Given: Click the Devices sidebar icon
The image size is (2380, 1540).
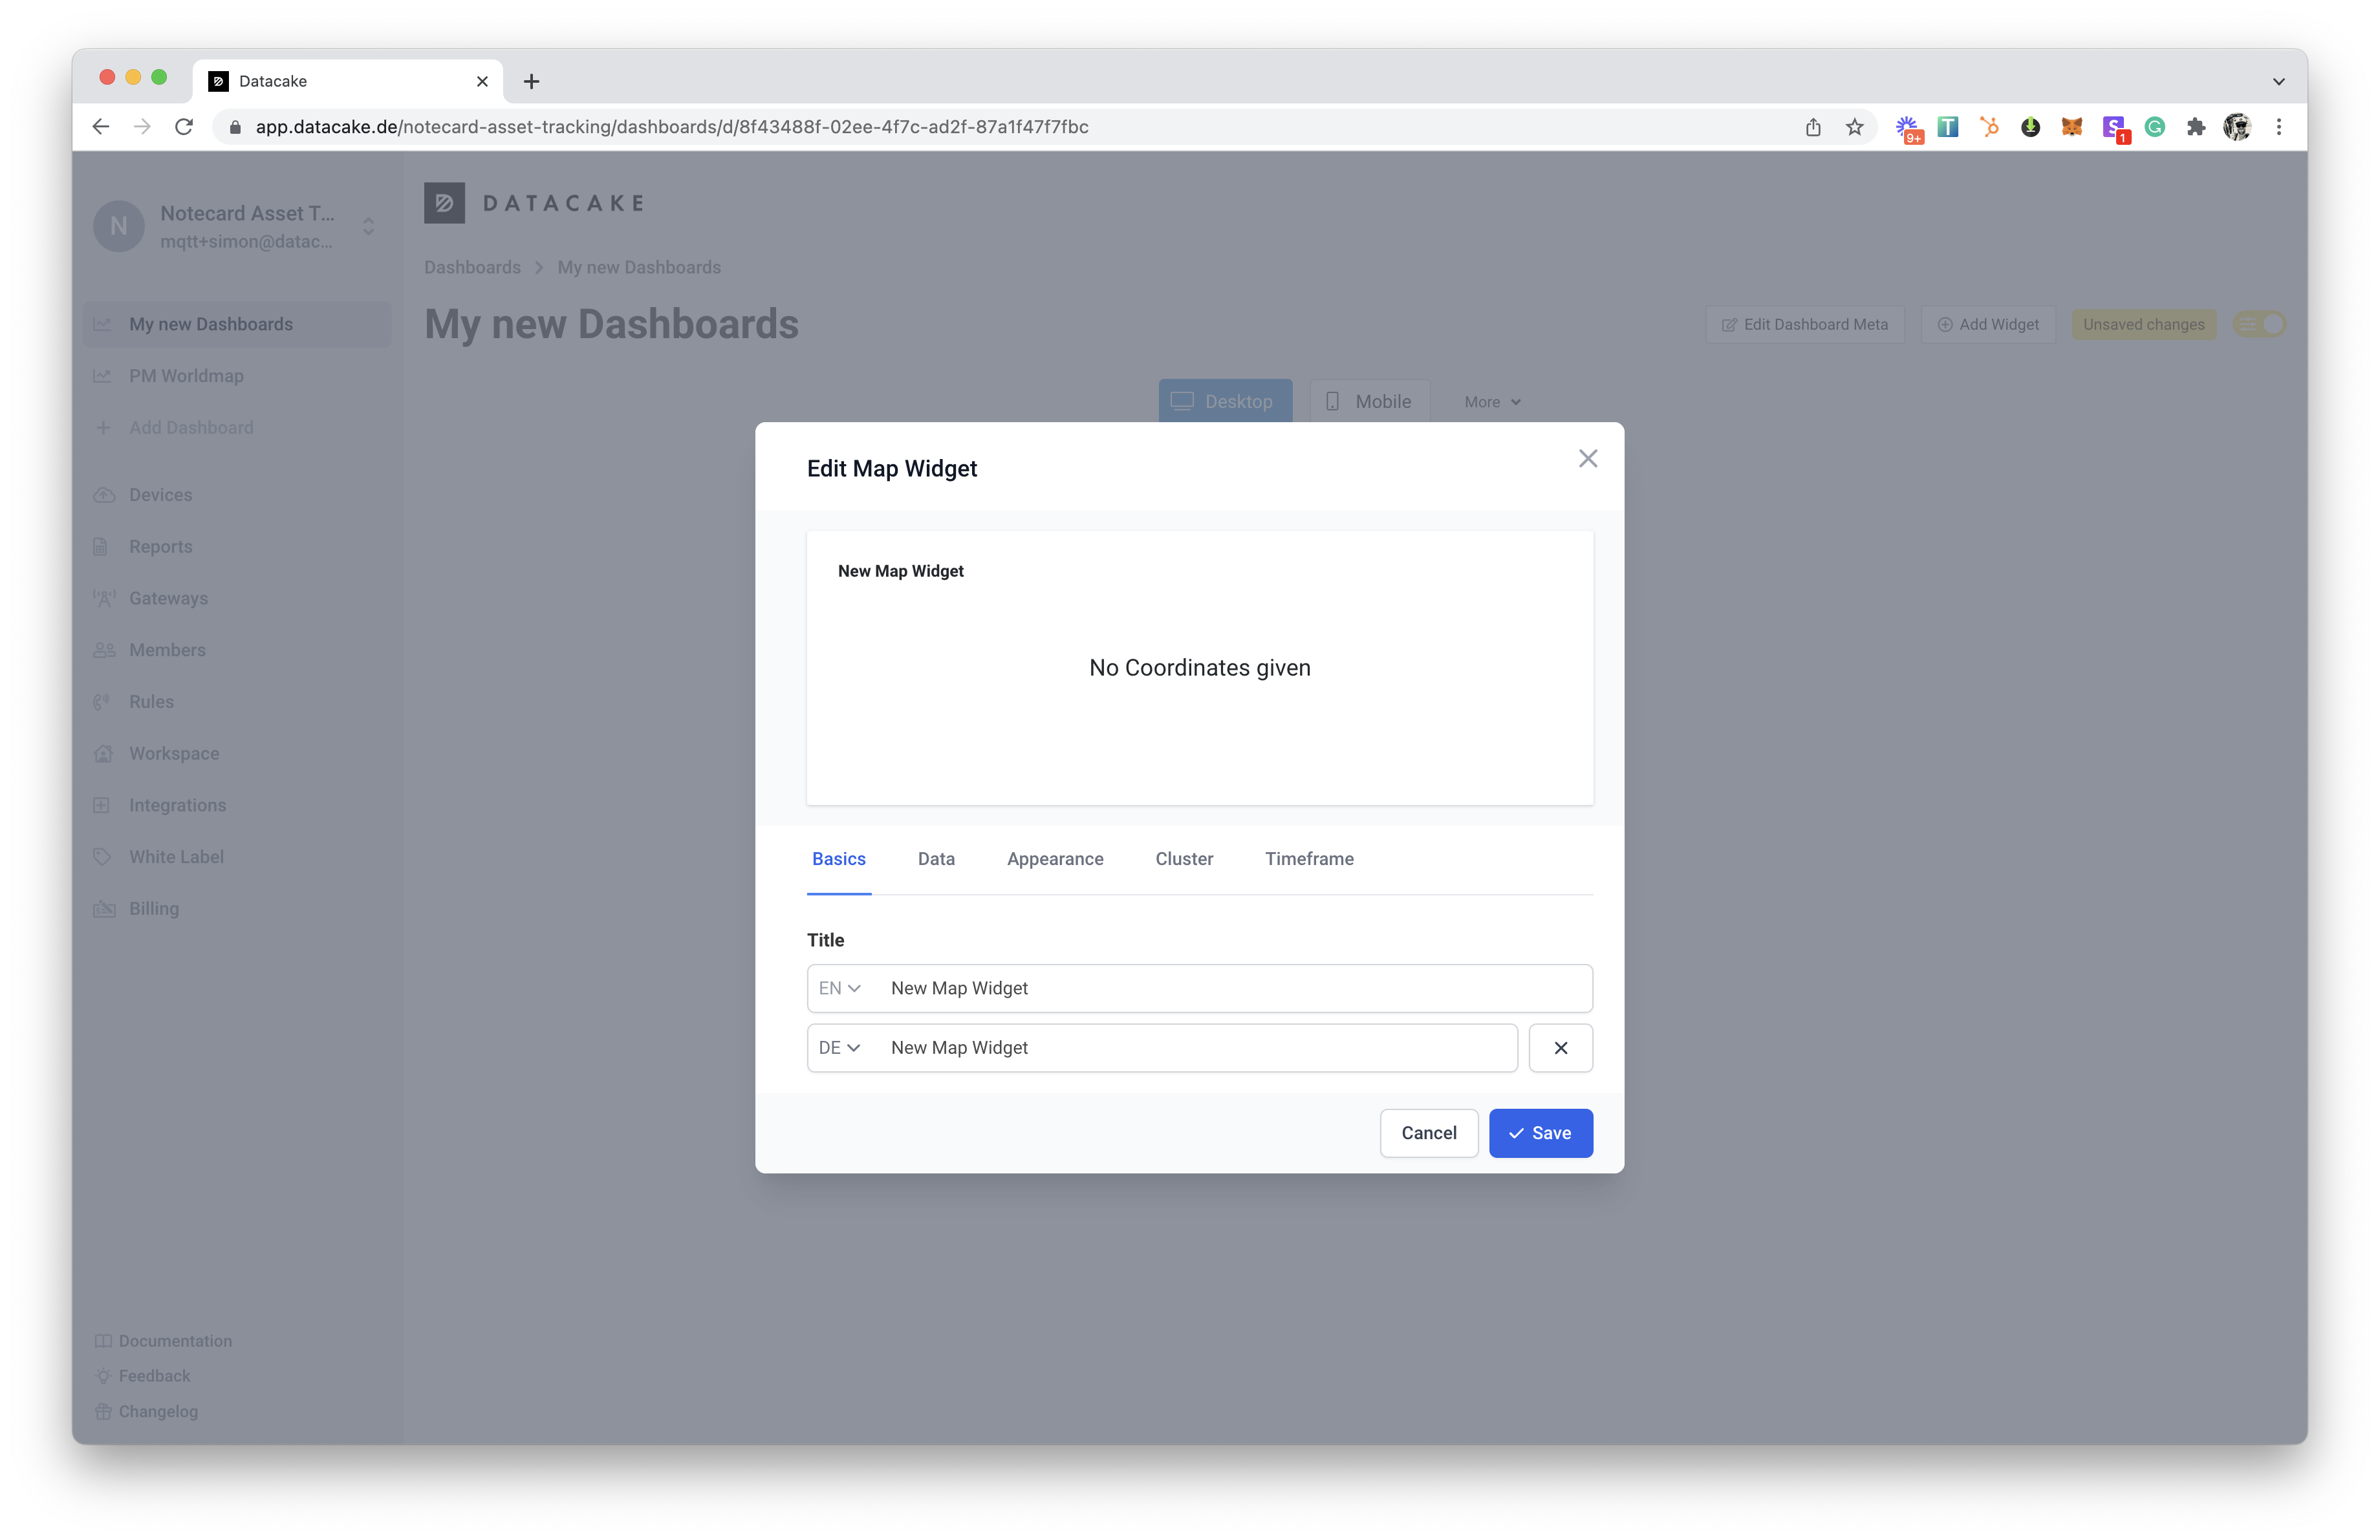Looking at the screenshot, I should (103, 495).
